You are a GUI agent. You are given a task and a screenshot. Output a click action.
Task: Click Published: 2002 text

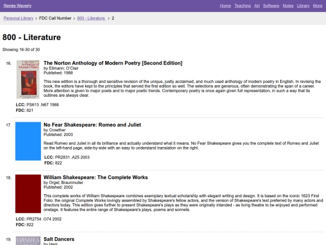58,187
